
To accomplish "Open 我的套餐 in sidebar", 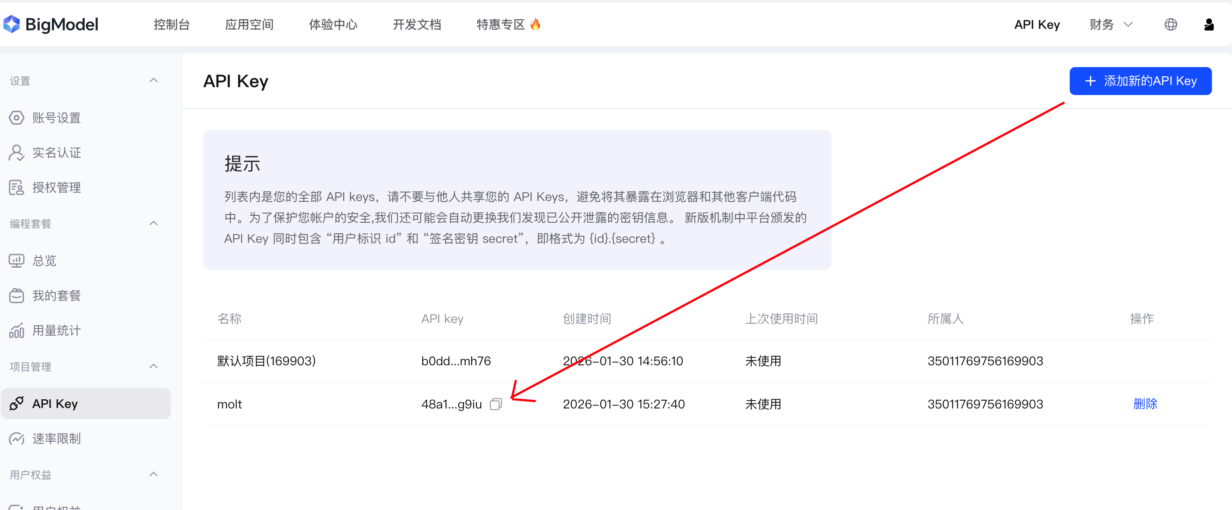I will (x=56, y=296).
